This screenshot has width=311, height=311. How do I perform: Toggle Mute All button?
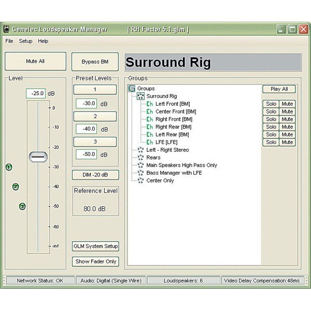click(35, 61)
